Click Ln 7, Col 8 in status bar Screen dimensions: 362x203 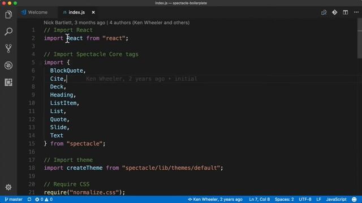point(259,199)
